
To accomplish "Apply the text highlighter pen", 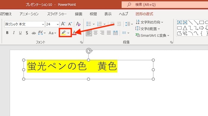I will tap(64, 33).
